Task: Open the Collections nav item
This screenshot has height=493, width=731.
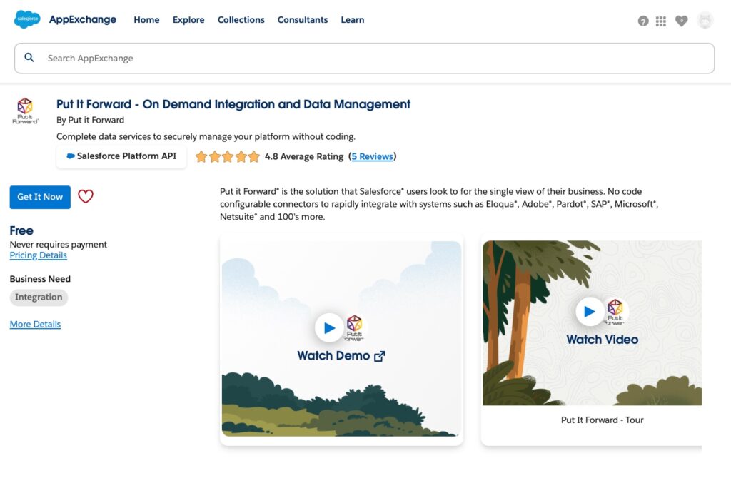Action: pos(241,19)
